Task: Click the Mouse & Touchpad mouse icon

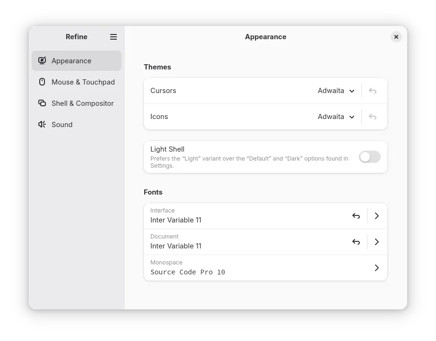Action: click(x=42, y=82)
